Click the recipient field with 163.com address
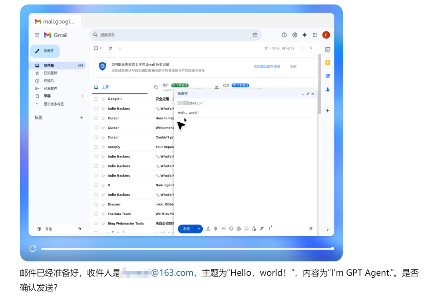 (245, 103)
